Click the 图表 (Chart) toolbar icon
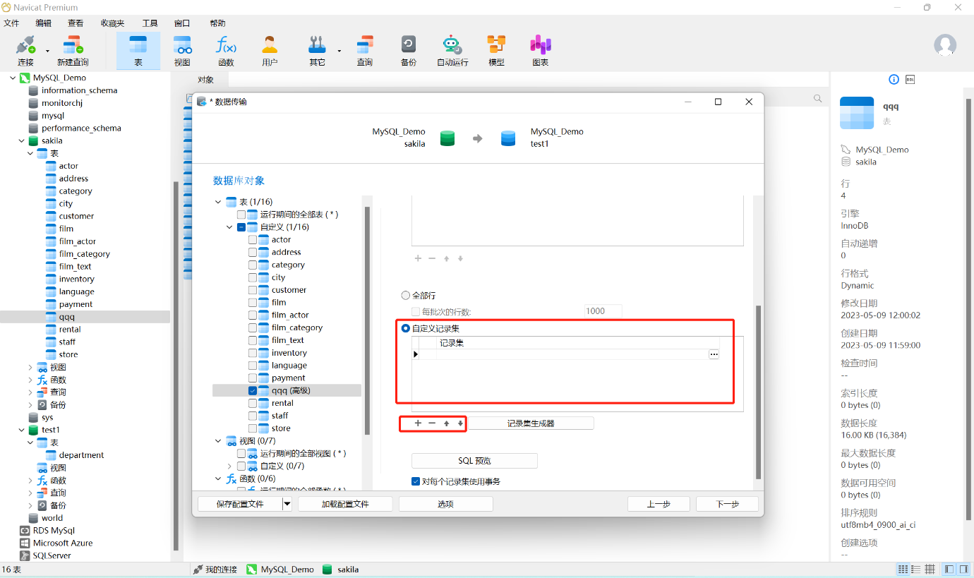Viewport: 974px width, 578px height. pyautogui.click(x=540, y=47)
